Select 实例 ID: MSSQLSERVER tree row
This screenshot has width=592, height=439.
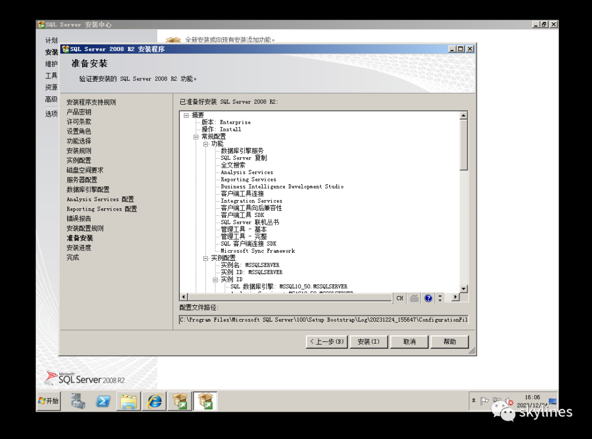[x=252, y=272]
